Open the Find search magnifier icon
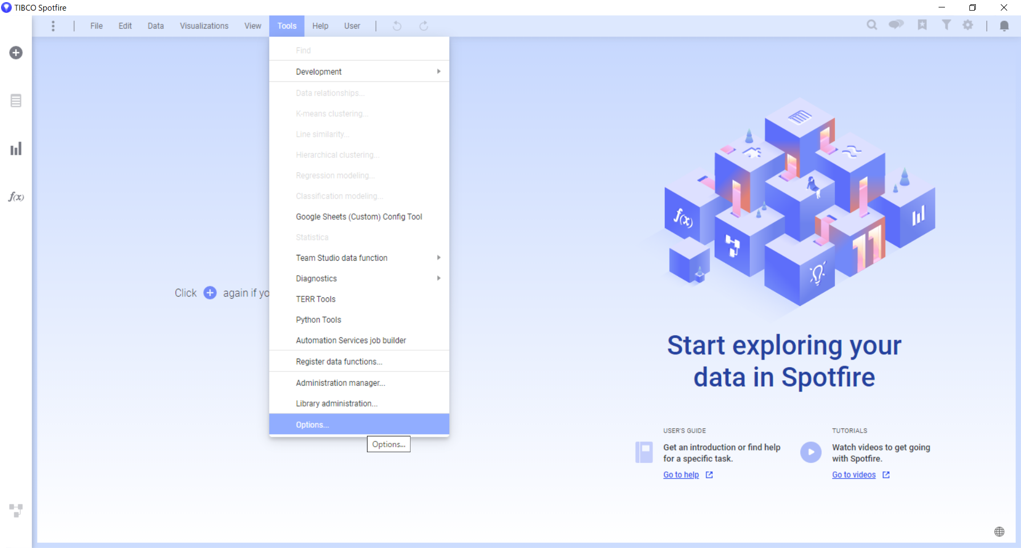 click(872, 25)
